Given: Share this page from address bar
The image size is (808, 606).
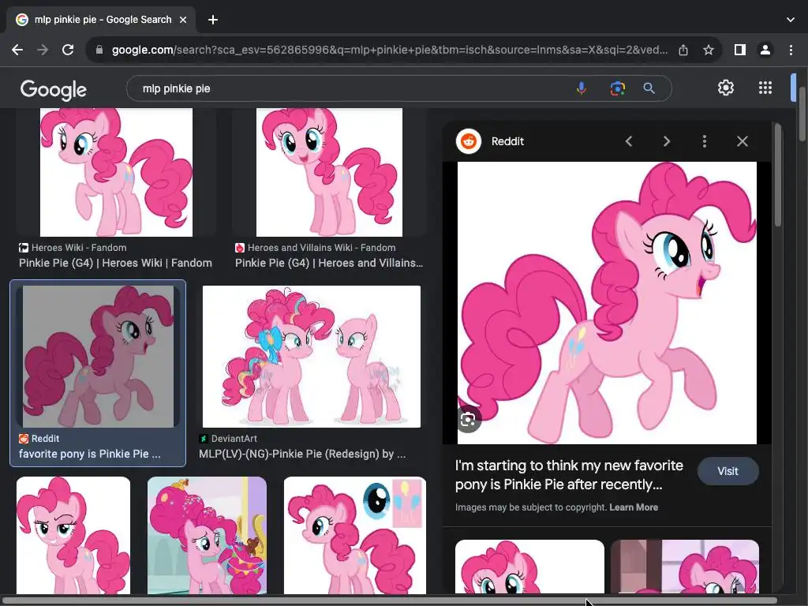Looking at the screenshot, I should click(683, 50).
